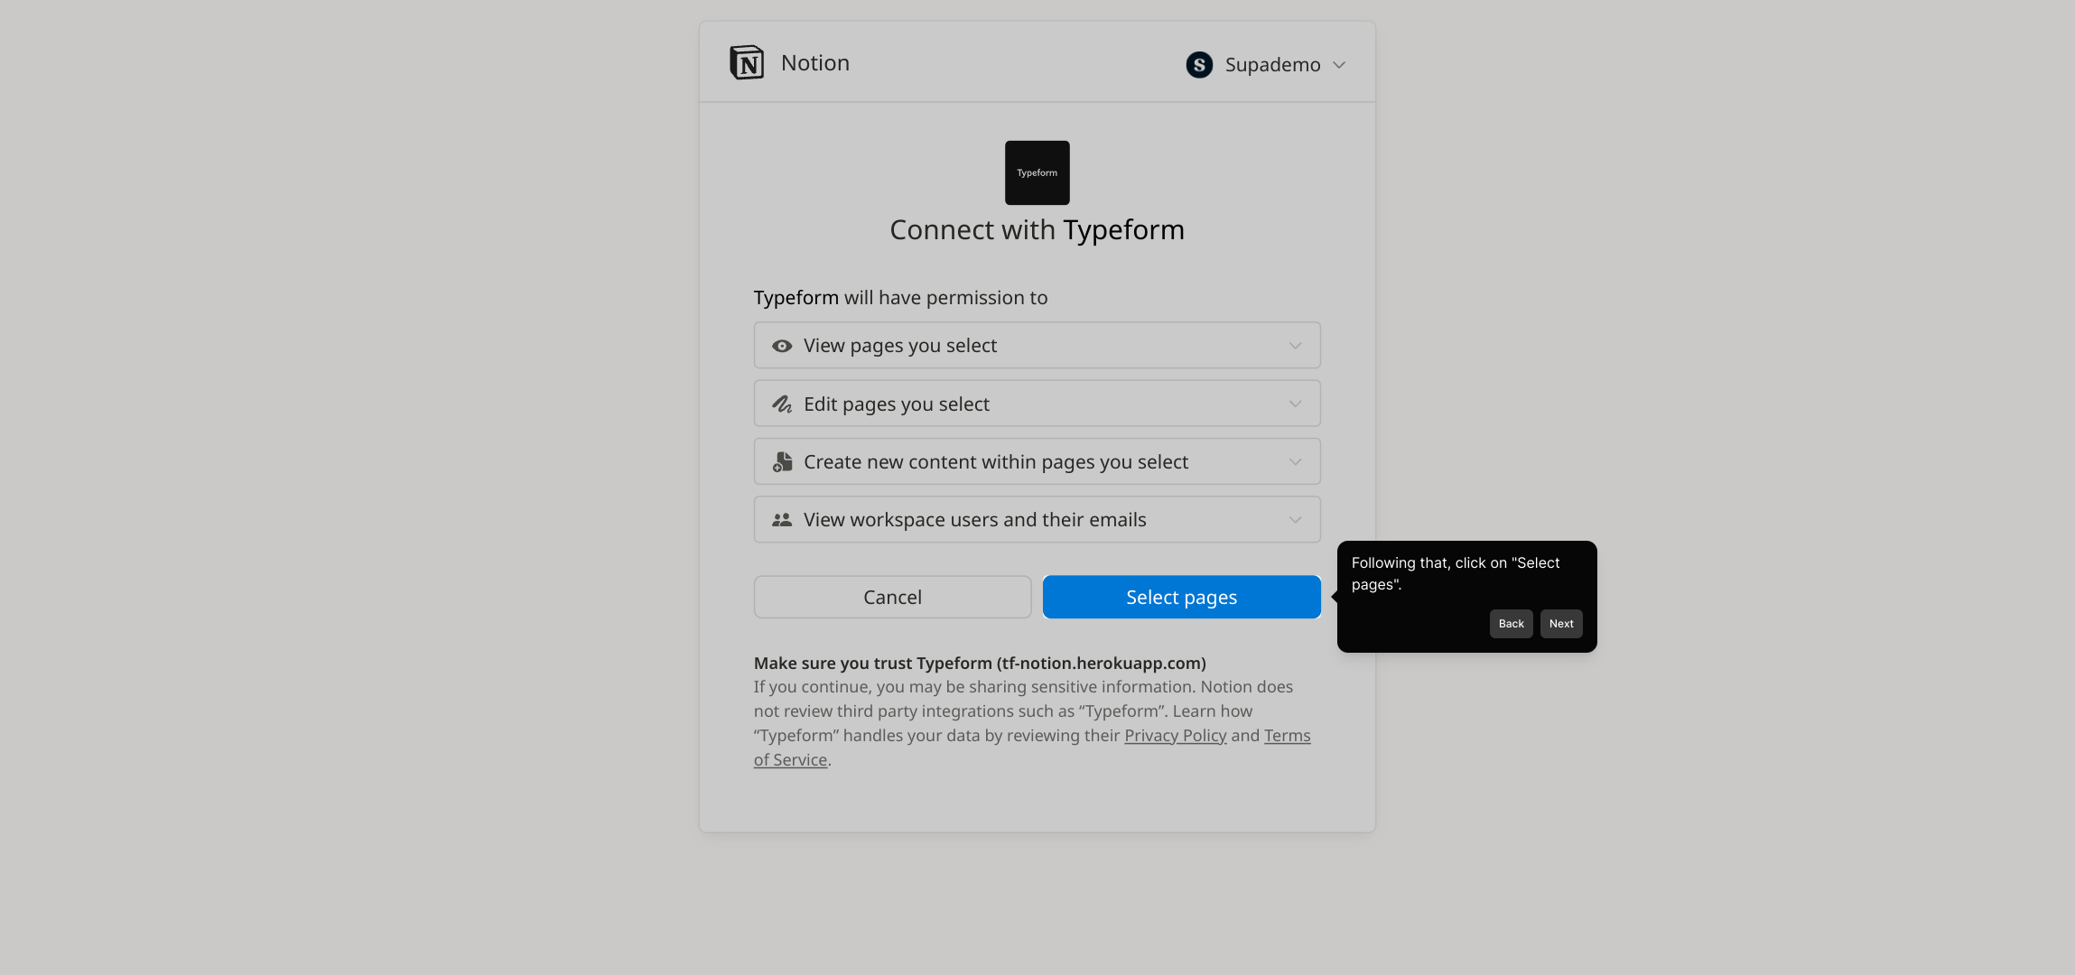Click the Notion title text in header
Screen dimensions: 2075x975
[x=814, y=63]
